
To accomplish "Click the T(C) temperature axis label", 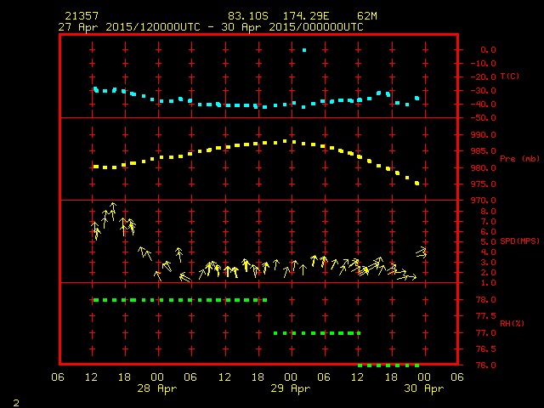I will (510, 76).
